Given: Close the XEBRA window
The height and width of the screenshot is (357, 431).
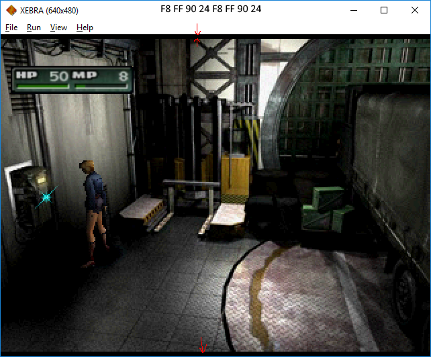Looking at the screenshot, I should click(x=415, y=11).
